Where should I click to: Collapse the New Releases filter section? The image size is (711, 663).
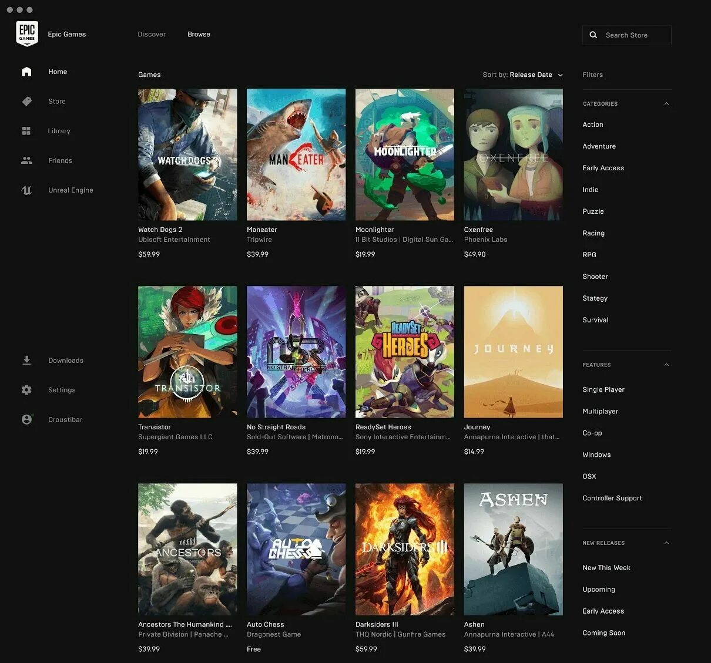coord(666,543)
